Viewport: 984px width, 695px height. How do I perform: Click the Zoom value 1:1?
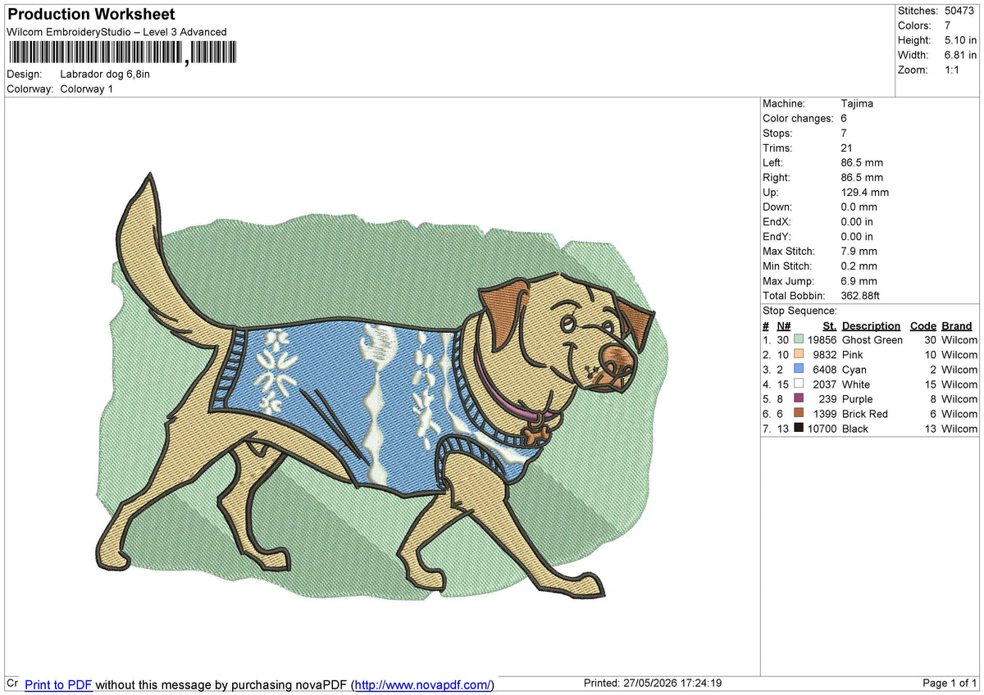(953, 70)
